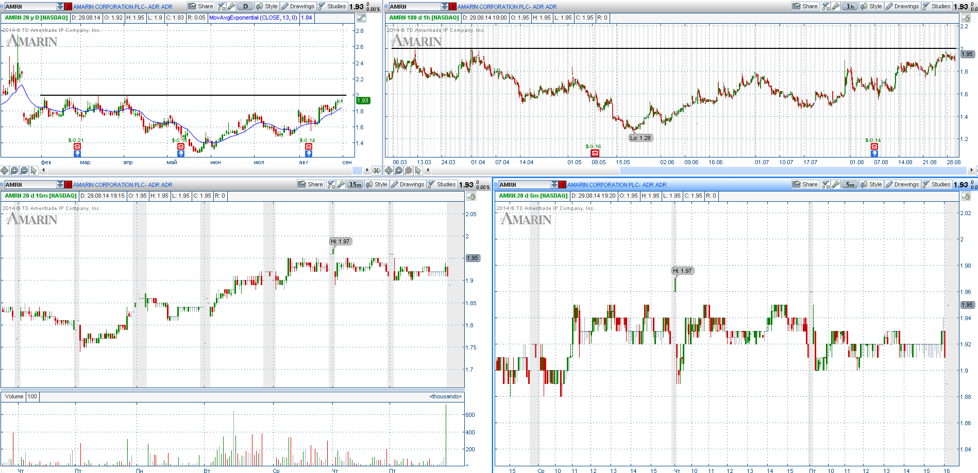This screenshot has height=473, width=978.
Task: Click Volume study label on 15m chart
Action: point(14,396)
